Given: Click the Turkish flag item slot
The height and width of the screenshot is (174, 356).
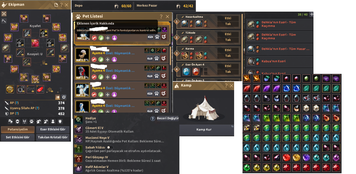Looking at the screenshot, I should click(40, 89).
